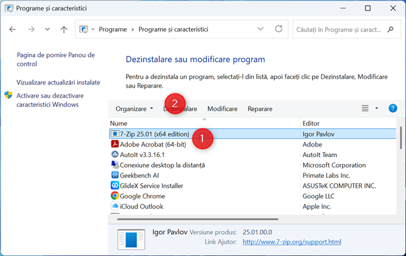406x256 pixels.
Task: Click the iCloud Outlook cloud icon
Action: tap(115, 206)
